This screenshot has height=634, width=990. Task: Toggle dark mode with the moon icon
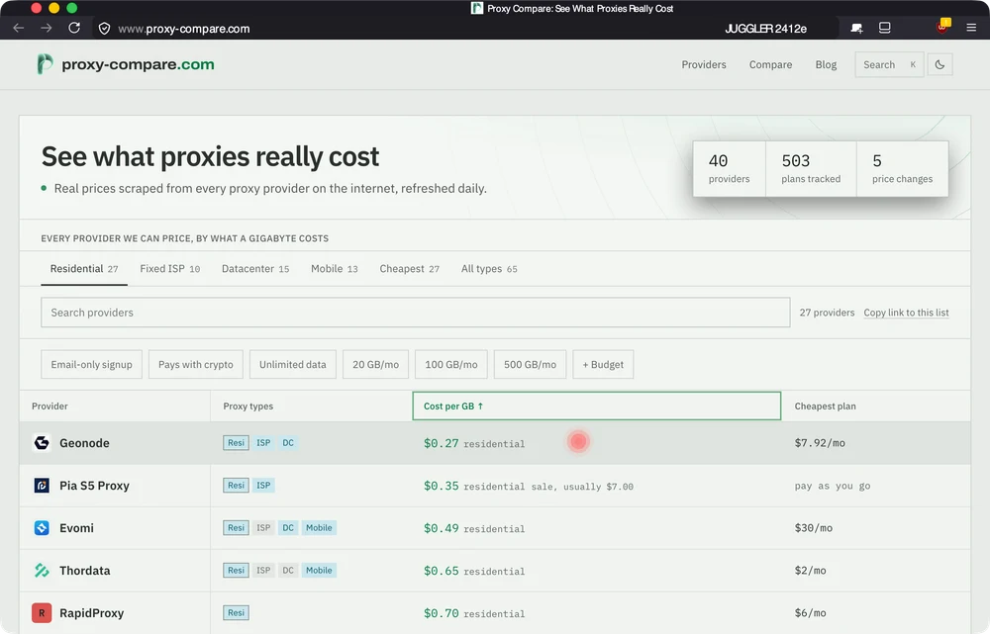tap(940, 64)
